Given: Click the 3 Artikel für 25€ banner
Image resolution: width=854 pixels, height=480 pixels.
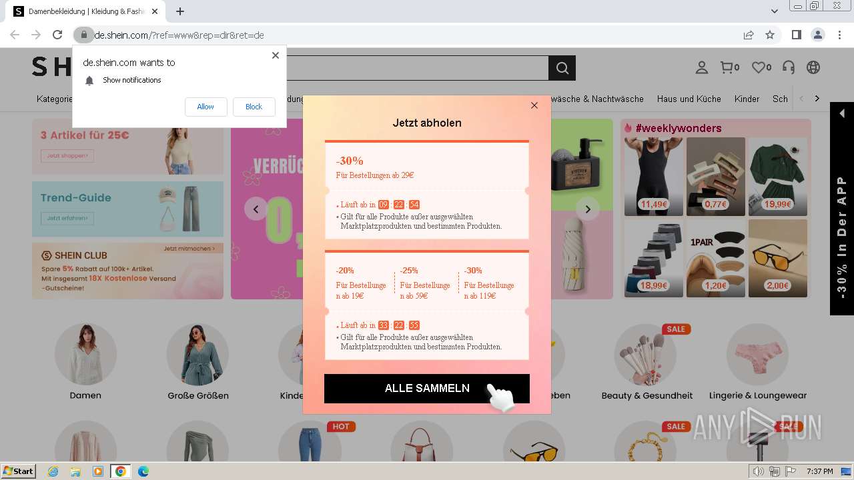Looking at the screenshot, I should [127, 147].
